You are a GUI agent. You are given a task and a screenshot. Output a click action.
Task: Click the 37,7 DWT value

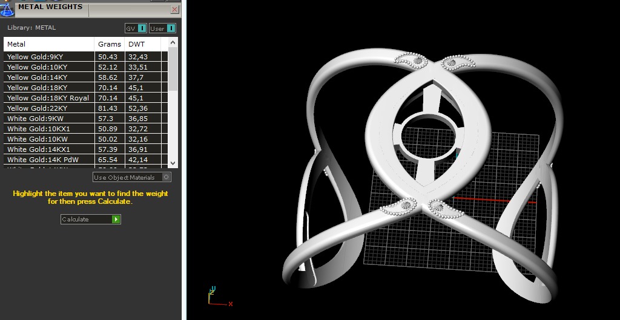pos(136,77)
